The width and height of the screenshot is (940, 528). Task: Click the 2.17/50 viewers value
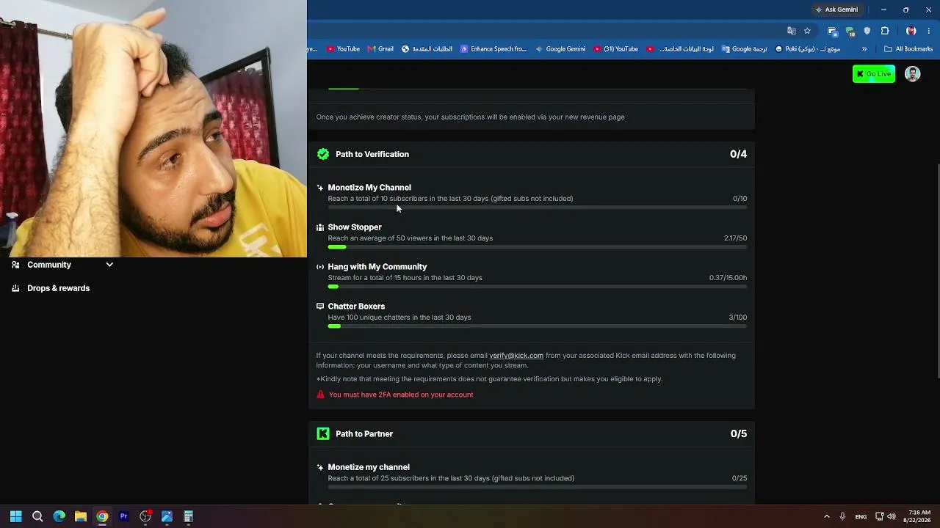pyautogui.click(x=735, y=238)
